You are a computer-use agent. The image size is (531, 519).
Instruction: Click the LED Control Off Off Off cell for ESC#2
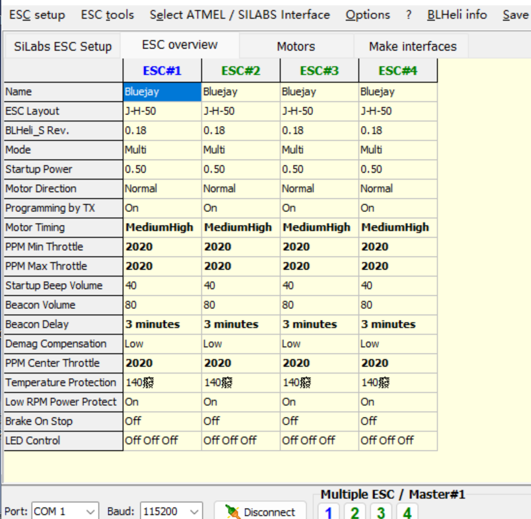tap(241, 441)
